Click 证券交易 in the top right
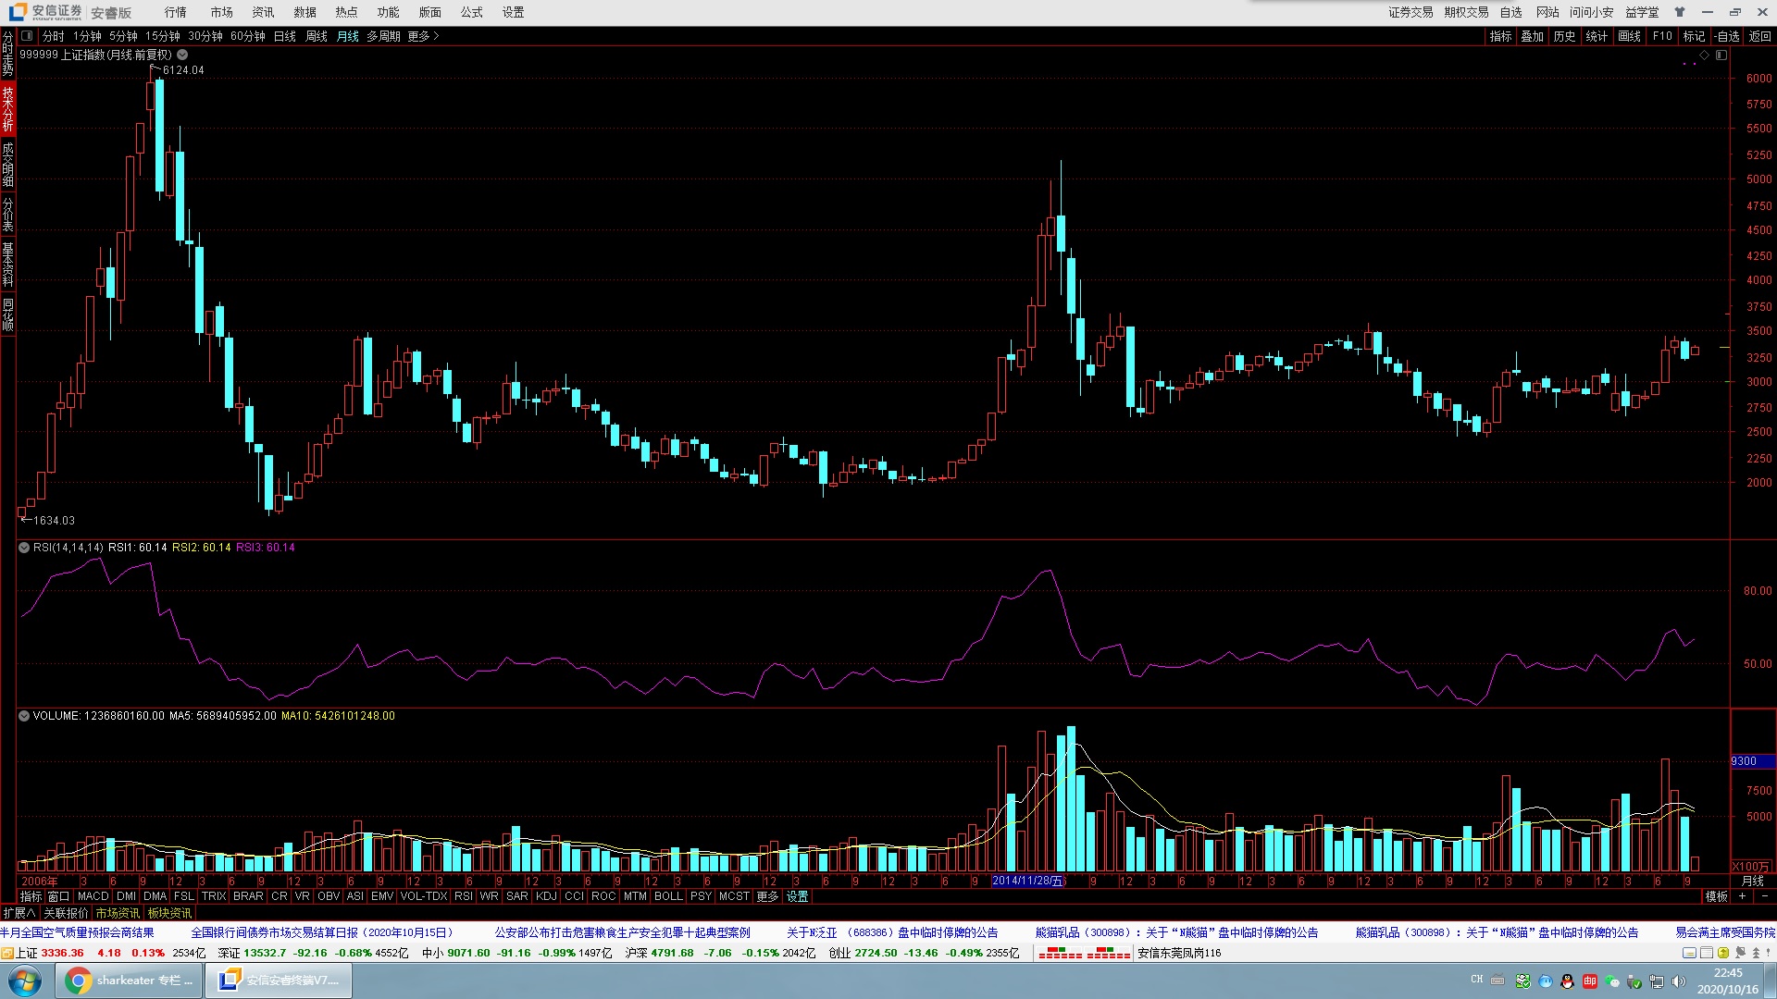Image resolution: width=1777 pixels, height=999 pixels. (x=1410, y=12)
